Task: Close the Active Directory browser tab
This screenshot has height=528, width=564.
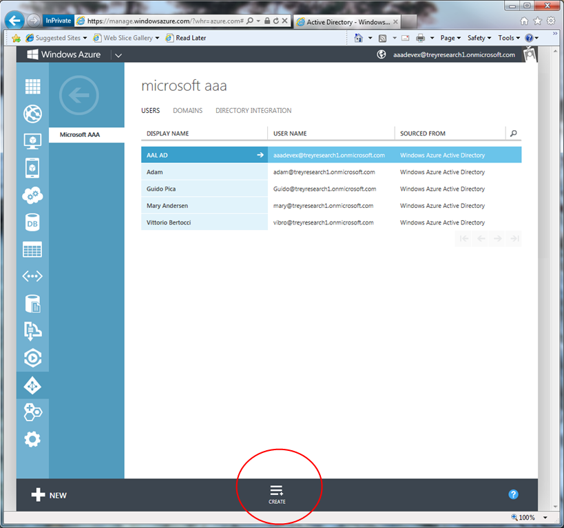Action: [x=395, y=21]
